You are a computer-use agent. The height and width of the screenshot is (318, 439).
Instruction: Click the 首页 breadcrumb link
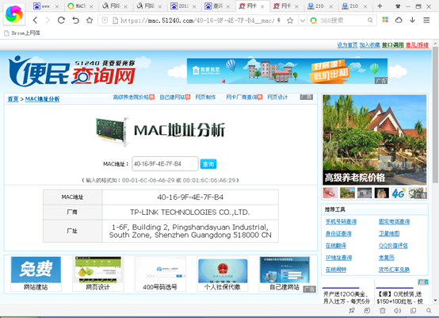pyautogui.click(x=13, y=99)
